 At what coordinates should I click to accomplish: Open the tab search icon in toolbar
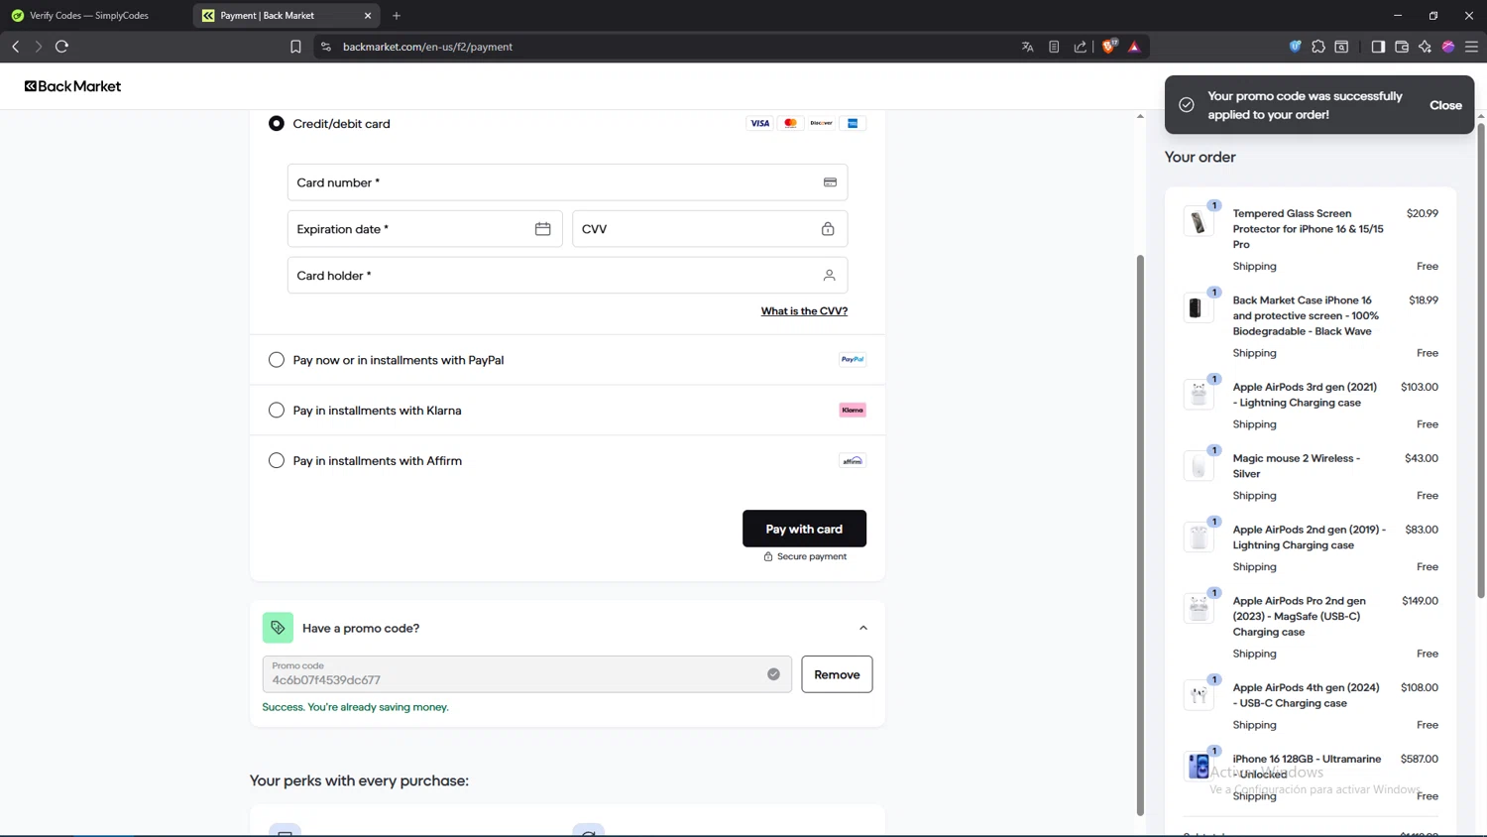(1341, 47)
